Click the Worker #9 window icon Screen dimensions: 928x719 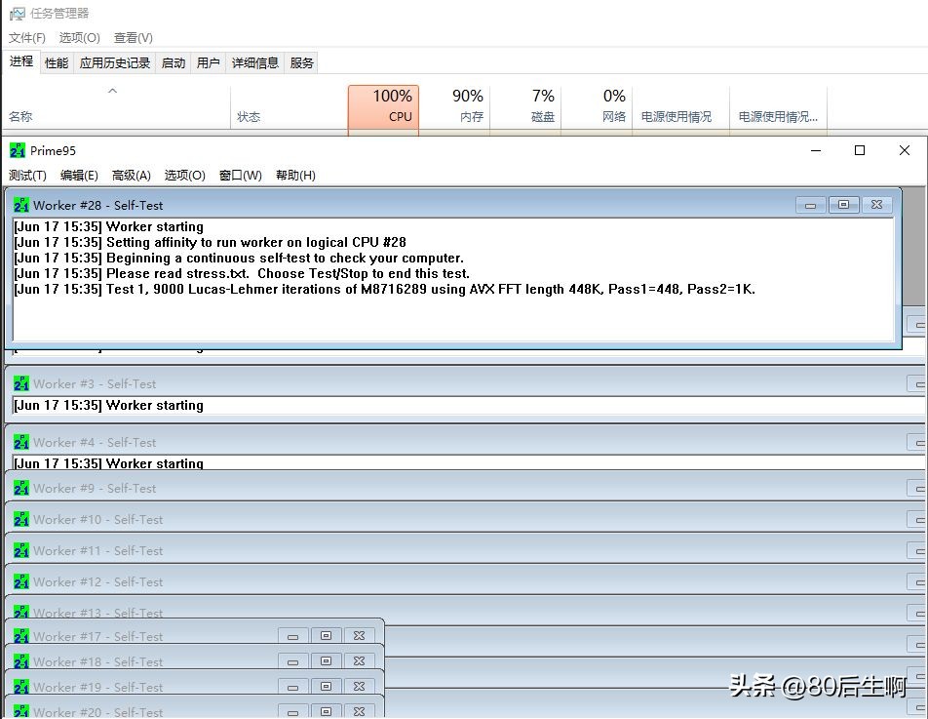pyautogui.click(x=20, y=489)
